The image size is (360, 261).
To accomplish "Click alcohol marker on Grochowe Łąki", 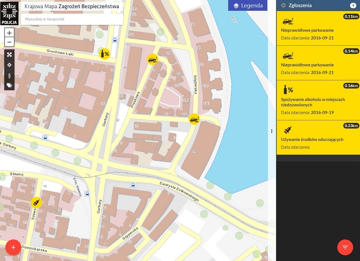I will tap(104, 54).
